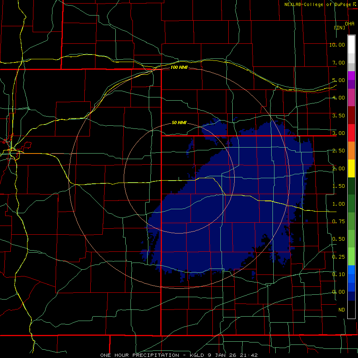Image resolution: width=358 pixels, height=358 pixels.
Task: Select the bright magenta legend swatch
Action: pyautogui.click(x=351, y=76)
